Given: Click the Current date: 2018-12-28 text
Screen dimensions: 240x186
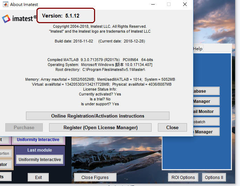Looking at the screenshot, I should pyautogui.click(x=121, y=41).
